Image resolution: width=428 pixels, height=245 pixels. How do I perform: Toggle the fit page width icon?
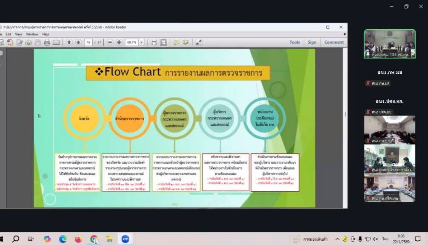tap(154, 42)
